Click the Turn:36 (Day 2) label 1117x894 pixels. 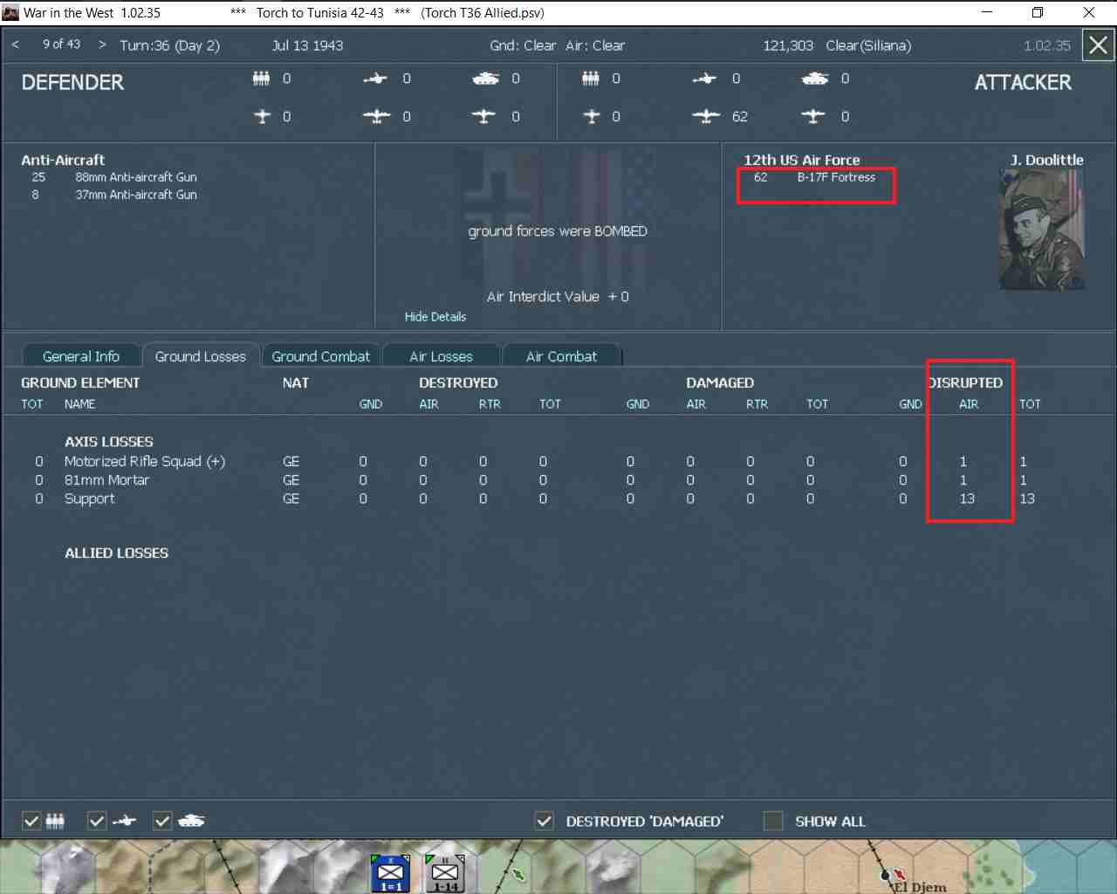170,45
